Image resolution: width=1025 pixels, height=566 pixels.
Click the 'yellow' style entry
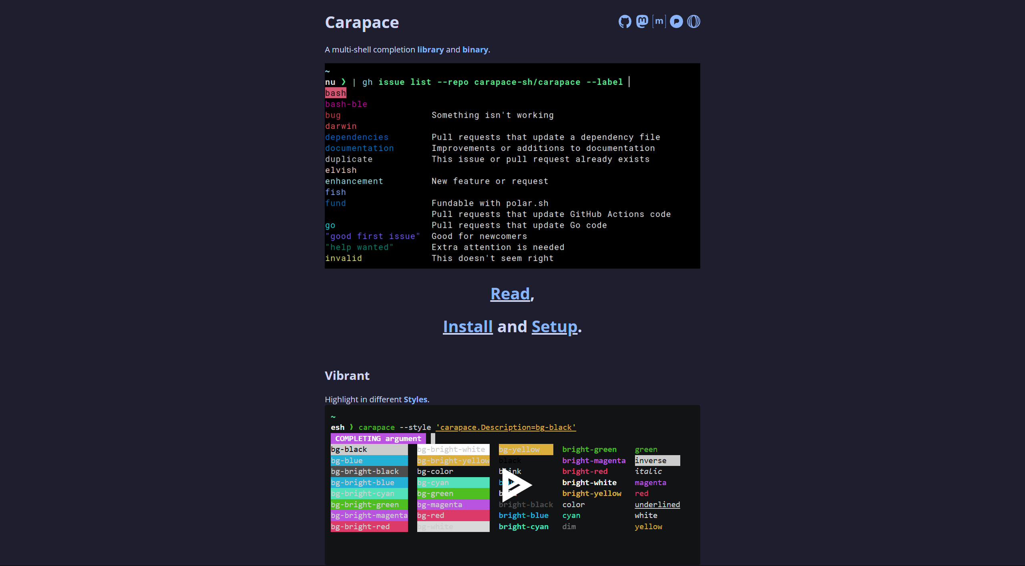[648, 527]
